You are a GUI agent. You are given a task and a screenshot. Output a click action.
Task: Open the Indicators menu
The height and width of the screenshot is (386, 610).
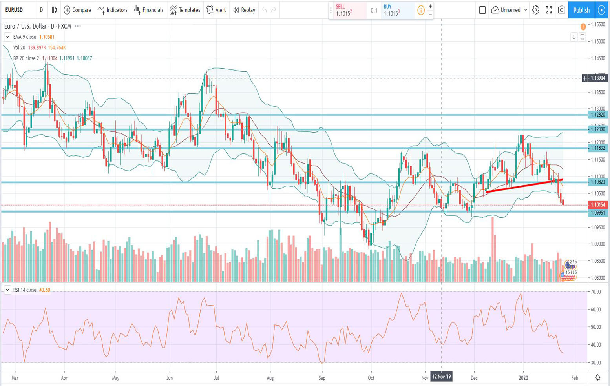coord(113,10)
